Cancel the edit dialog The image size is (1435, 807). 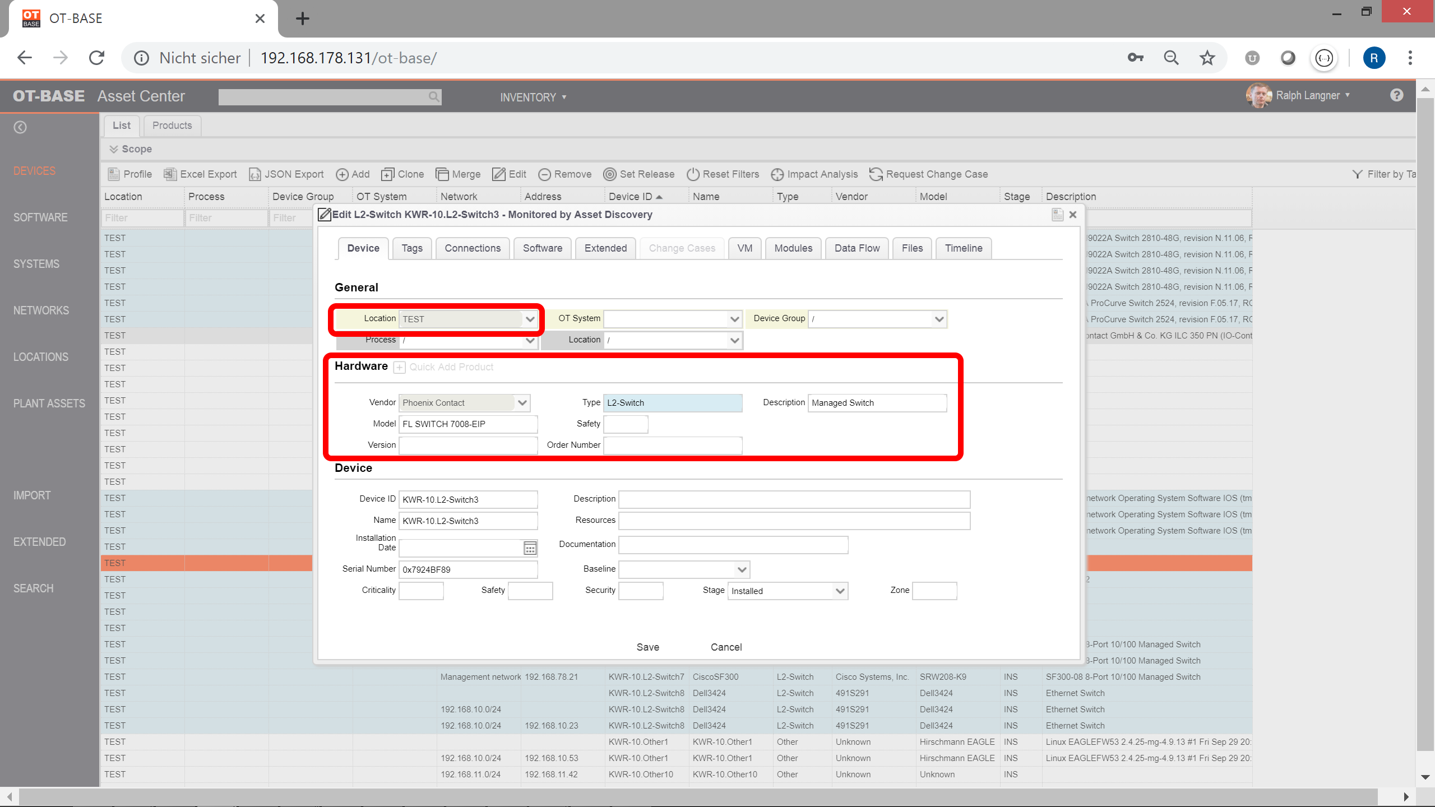[x=726, y=647]
